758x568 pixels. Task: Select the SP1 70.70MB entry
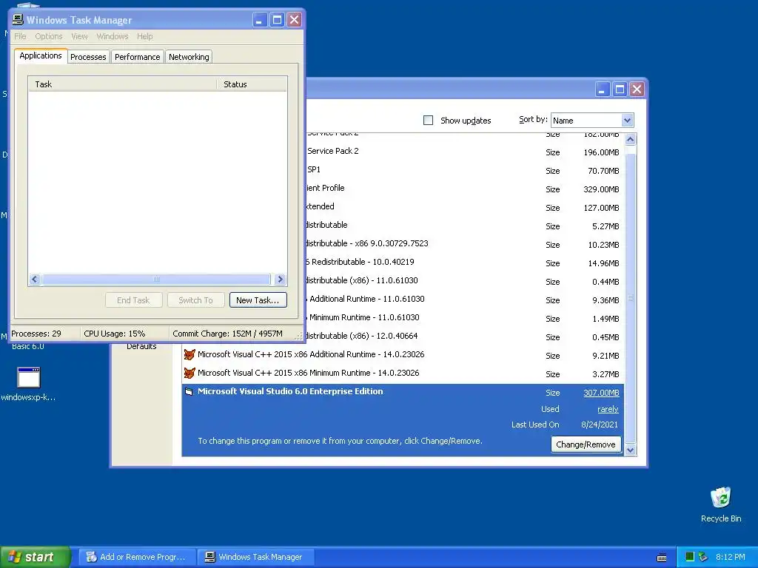[464, 170]
